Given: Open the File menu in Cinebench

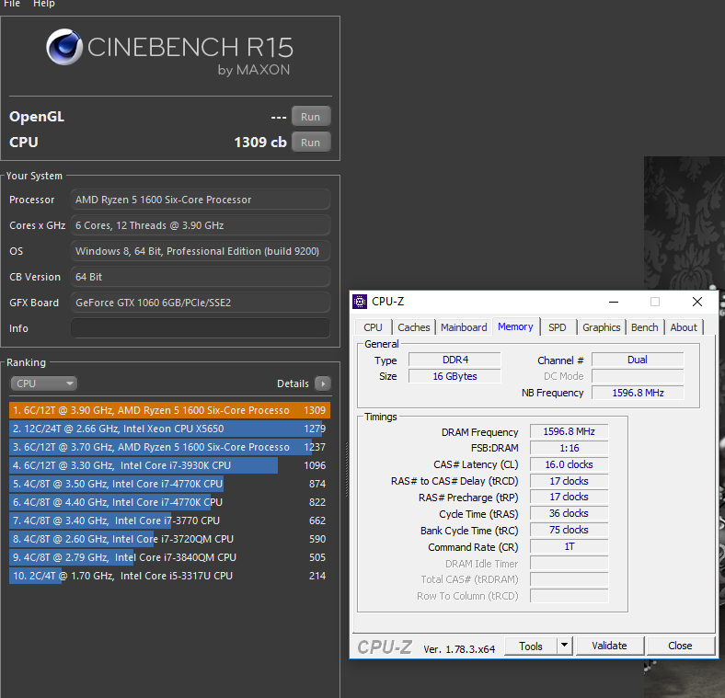Looking at the screenshot, I should pyautogui.click(x=12, y=4).
